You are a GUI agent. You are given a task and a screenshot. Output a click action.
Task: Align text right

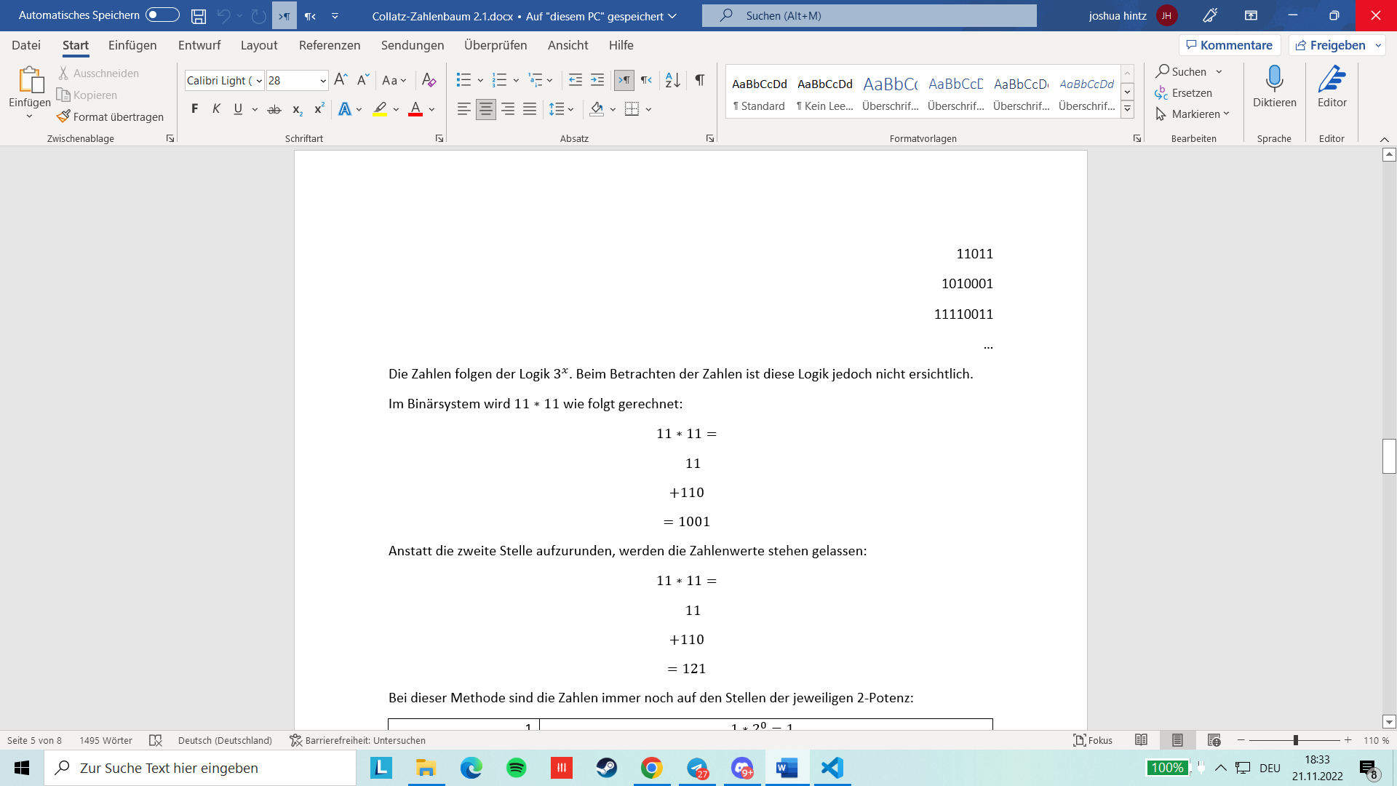tap(508, 109)
